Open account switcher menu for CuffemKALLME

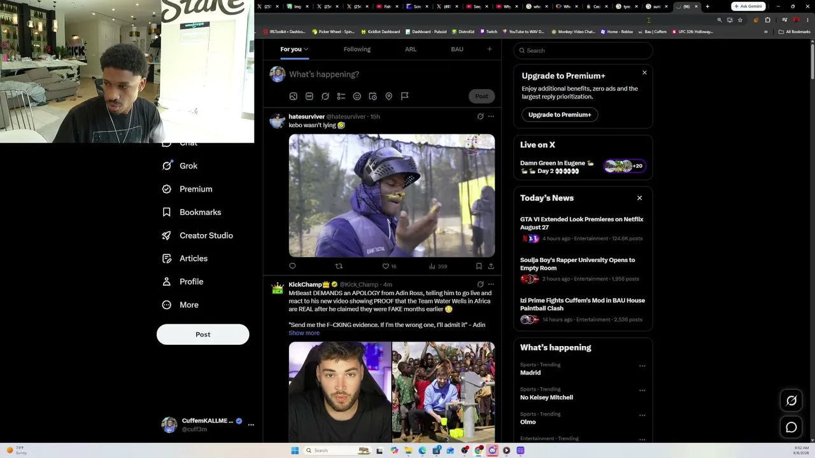(251, 424)
